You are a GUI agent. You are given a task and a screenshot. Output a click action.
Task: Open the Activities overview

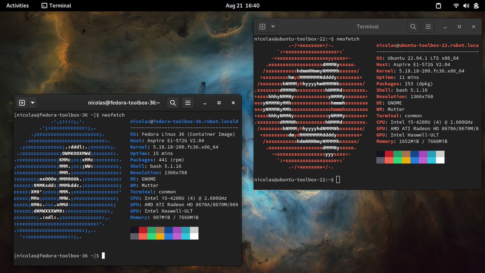[17, 6]
